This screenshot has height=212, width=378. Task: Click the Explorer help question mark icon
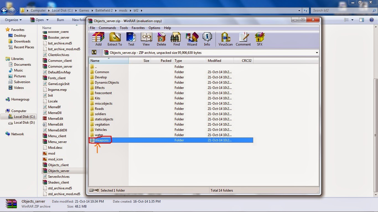pos(372,20)
